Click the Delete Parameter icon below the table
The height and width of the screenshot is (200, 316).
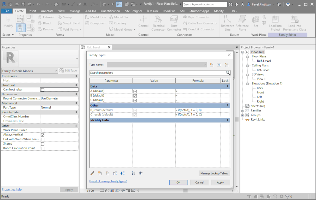pyautogui.click(x=108, y=173)
